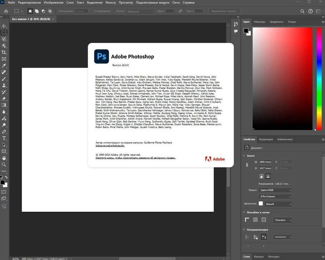Screen dimensions: 325x260
Task: Select the Pen tool
Action: pos(4,131)
